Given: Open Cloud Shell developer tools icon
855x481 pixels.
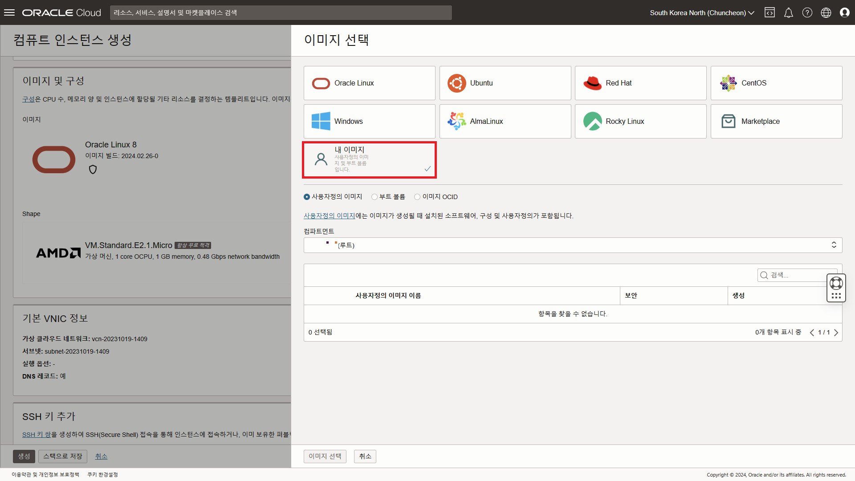Looking at the screenshot, I should 769,12.
